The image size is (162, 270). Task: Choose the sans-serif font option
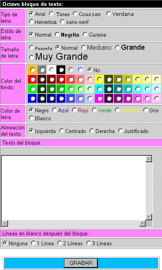point(62,22)
